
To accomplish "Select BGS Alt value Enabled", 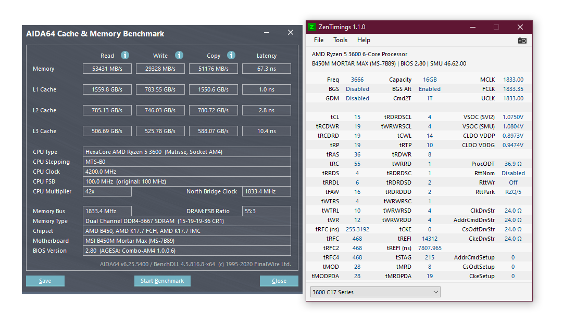I will (430, 89).
